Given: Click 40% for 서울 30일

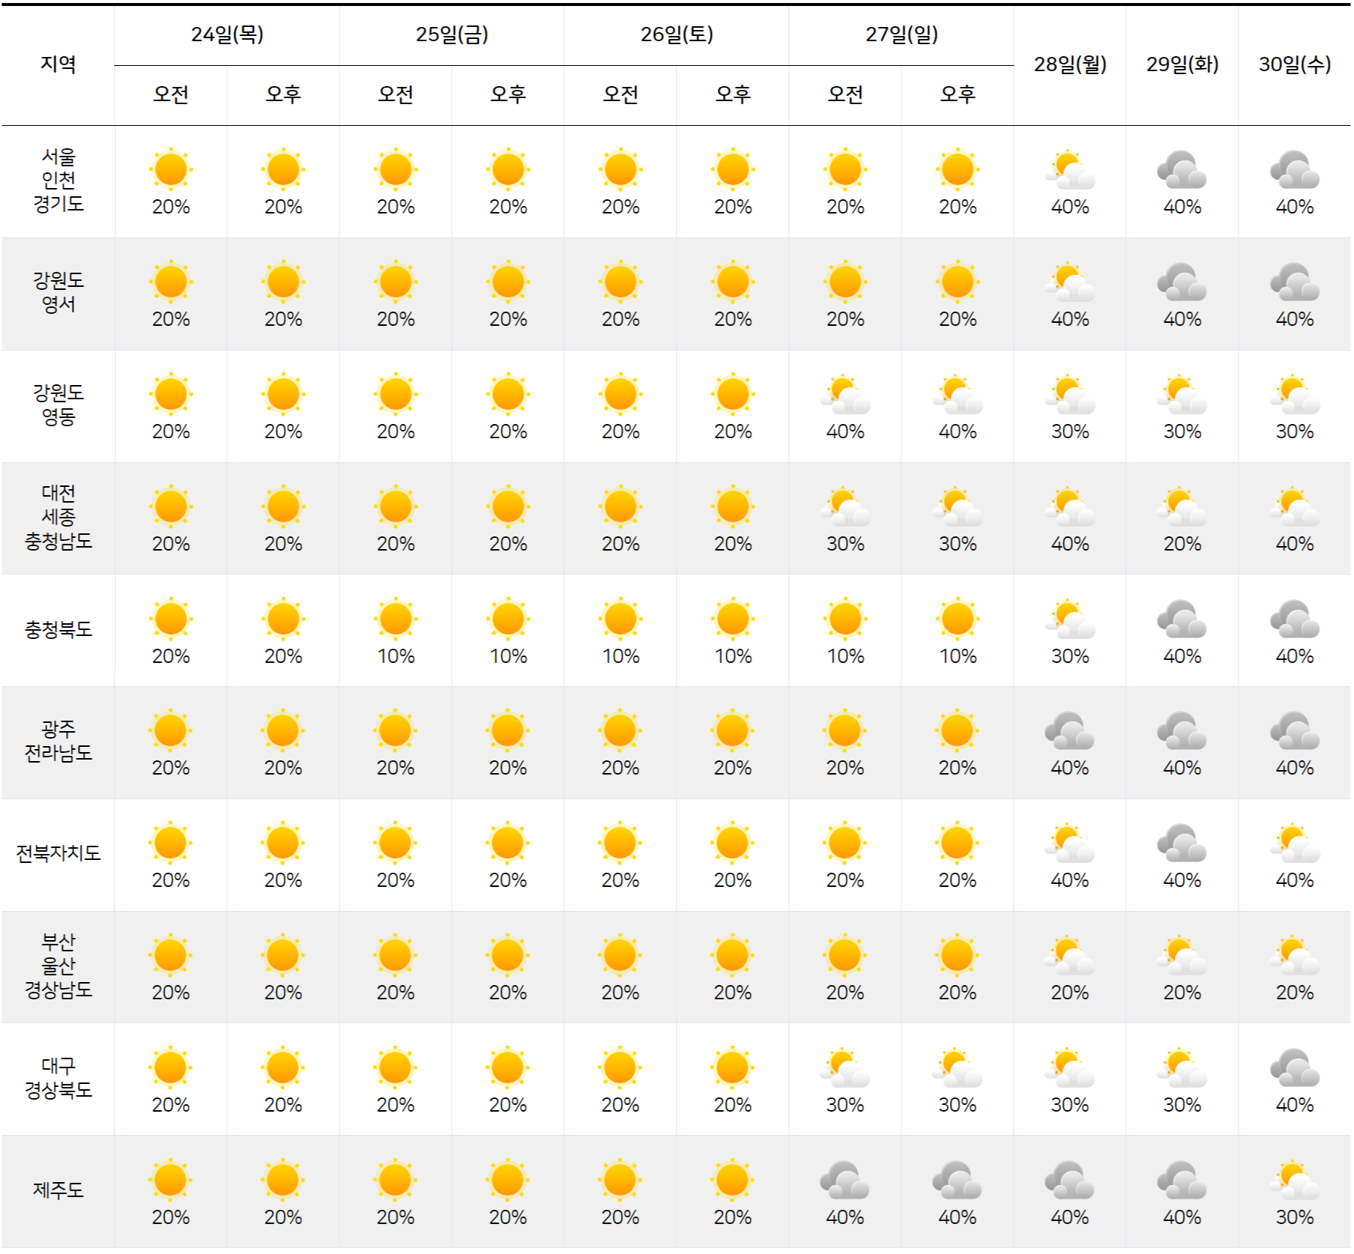Looking at the screenshot, I should point(1295,207).
